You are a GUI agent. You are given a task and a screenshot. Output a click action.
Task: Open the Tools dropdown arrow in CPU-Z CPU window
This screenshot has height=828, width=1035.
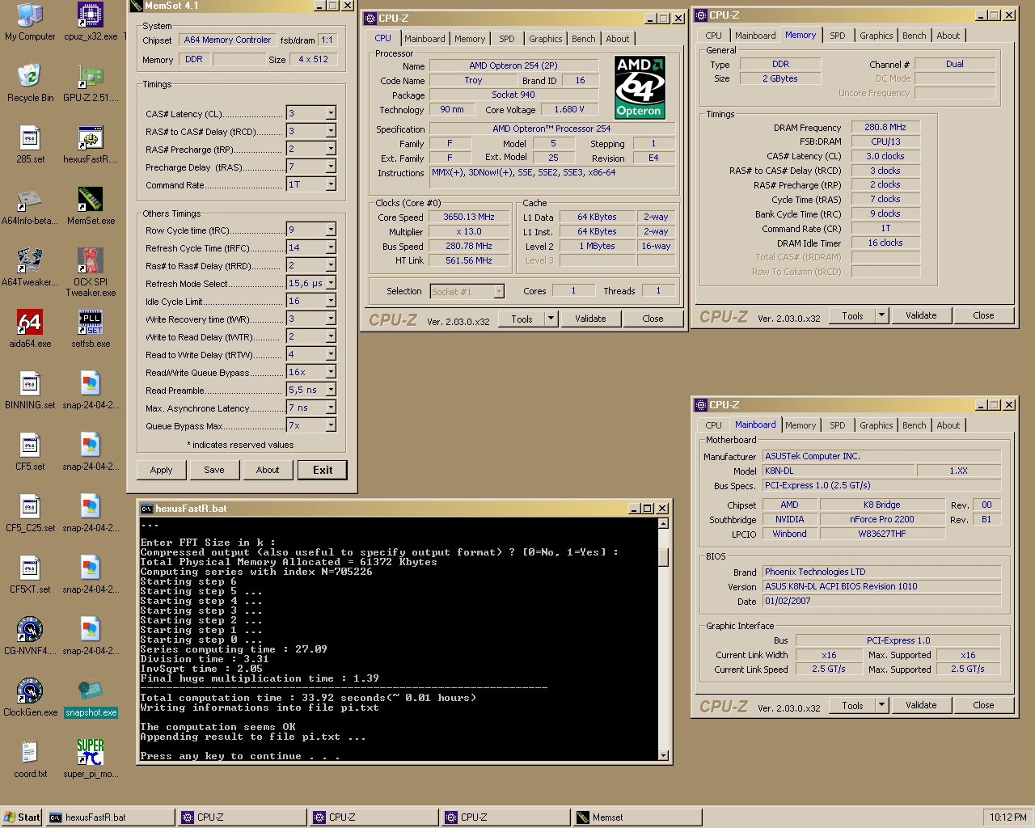[551, 319]
